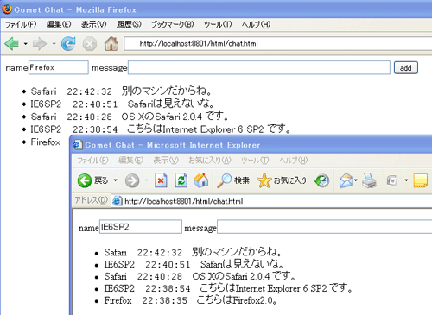This screenshot has width=432, height=315.
Task: Open IE mail dropdown arrow
Action: [356, 180]
